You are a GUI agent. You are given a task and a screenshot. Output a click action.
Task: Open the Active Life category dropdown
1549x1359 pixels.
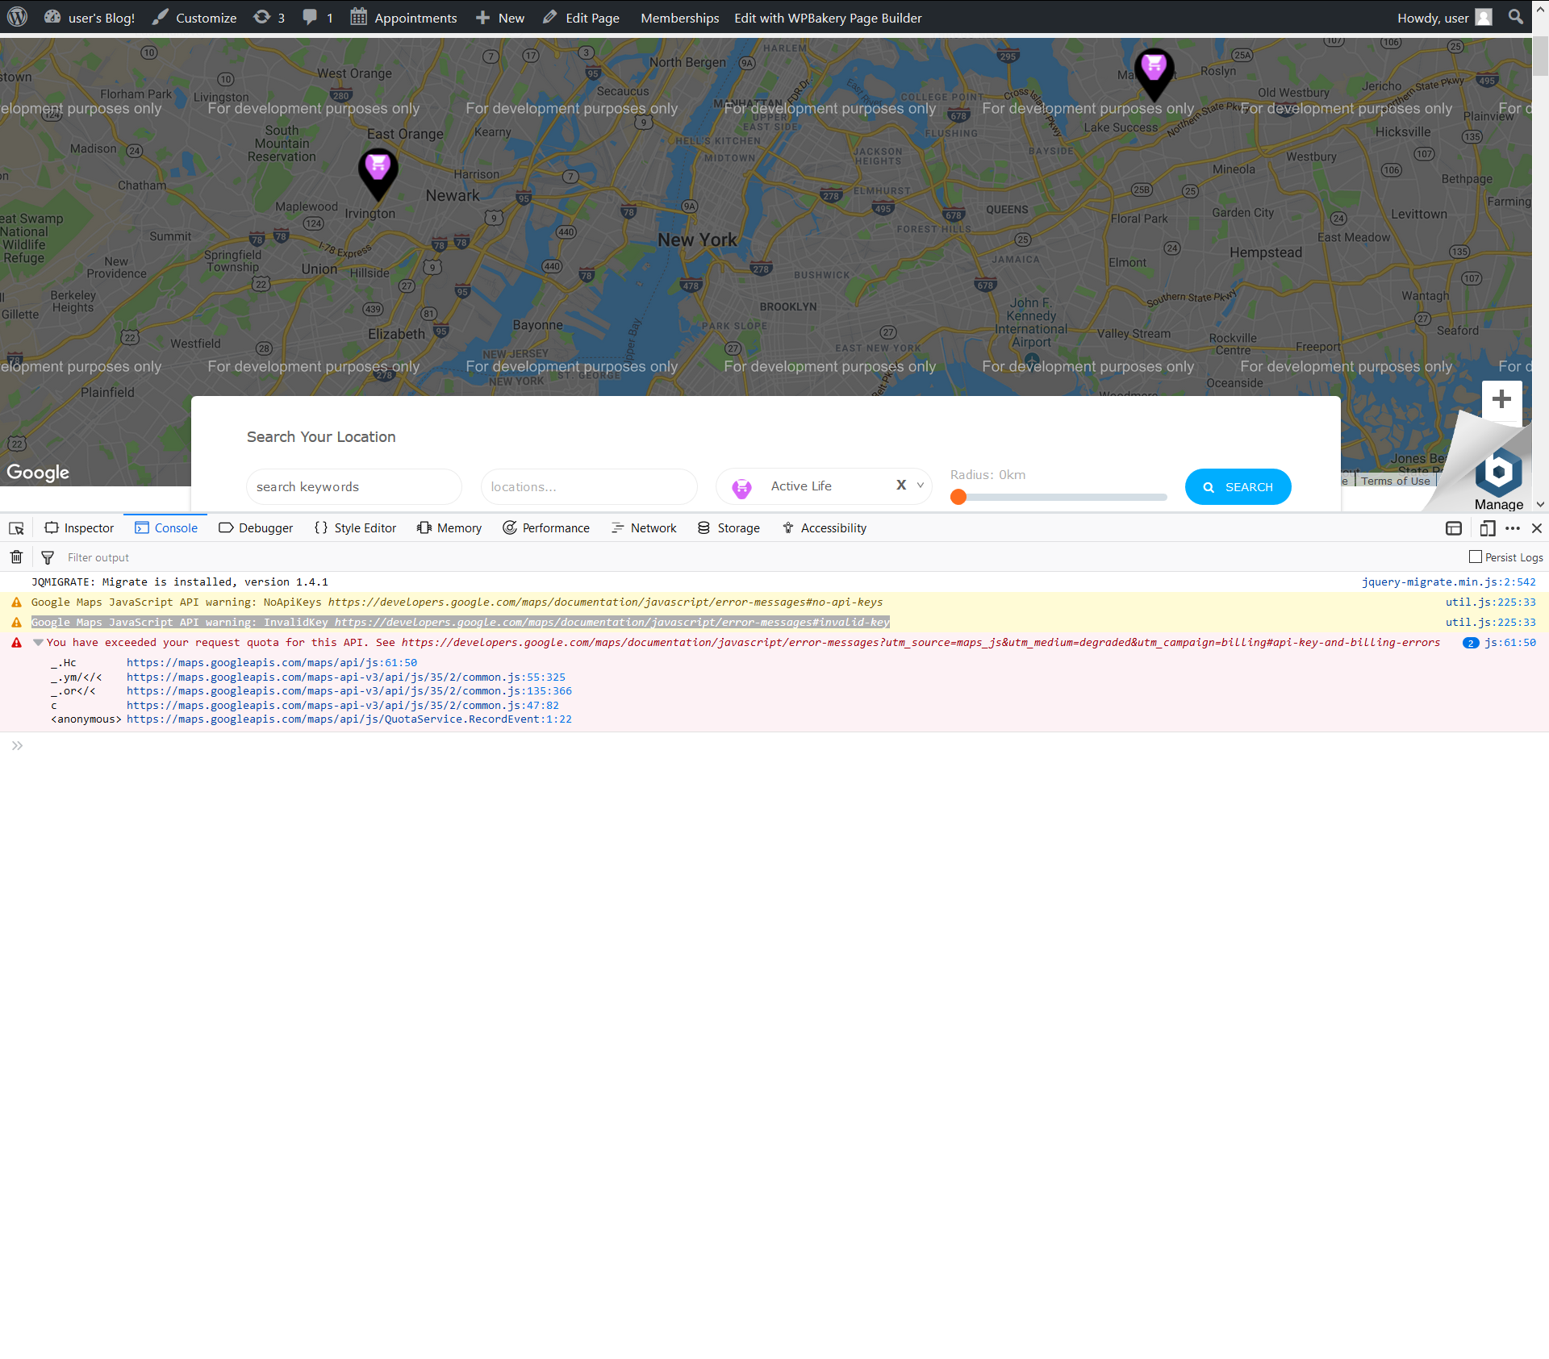[x=919, y=486]
